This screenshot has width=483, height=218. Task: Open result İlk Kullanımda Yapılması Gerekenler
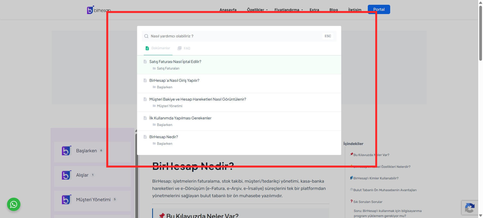tap(239, 121)
